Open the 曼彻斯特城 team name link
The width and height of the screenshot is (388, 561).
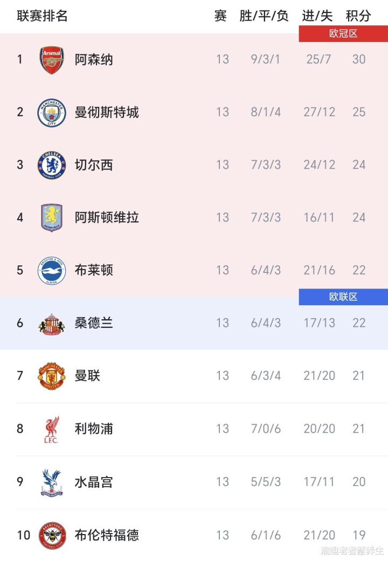pyautogui.click(x=107, y=113)
